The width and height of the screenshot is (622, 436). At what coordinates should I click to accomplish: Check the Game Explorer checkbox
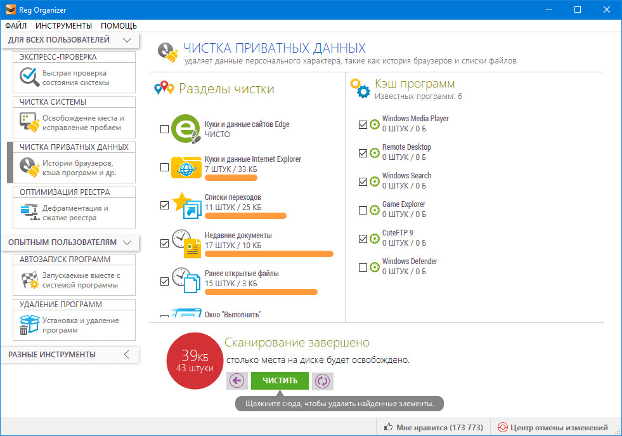pos(363,210)
